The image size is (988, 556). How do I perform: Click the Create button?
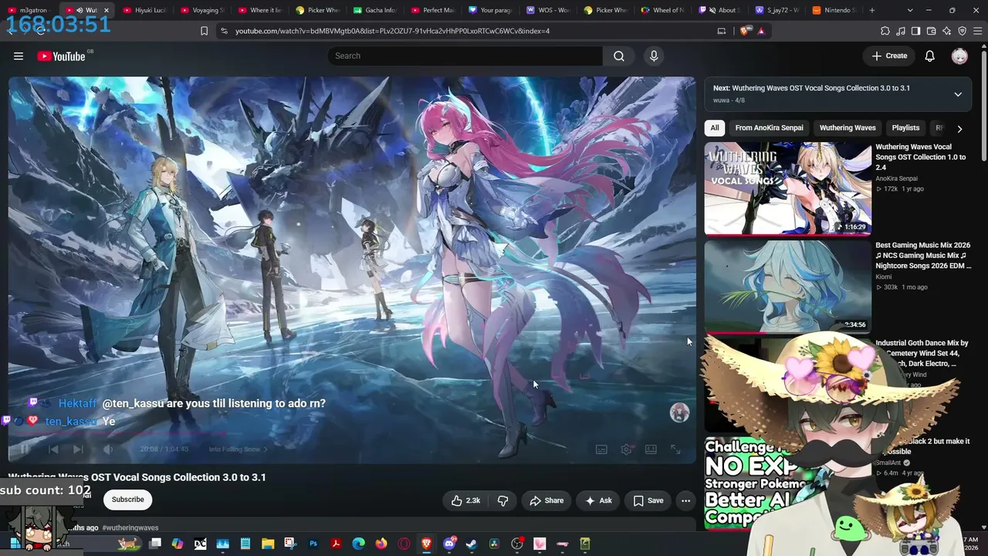point(889,56)
